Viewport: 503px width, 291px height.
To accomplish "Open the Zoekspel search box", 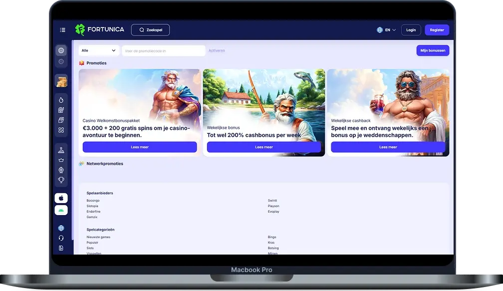I will [150, 30].
